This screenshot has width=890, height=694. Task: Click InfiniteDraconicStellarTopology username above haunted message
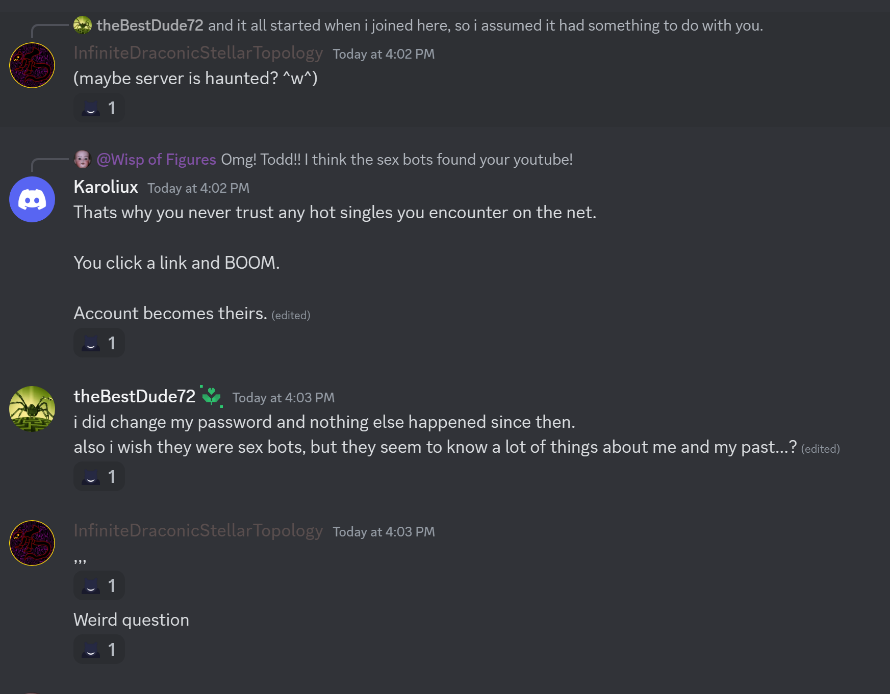(198, 53)
